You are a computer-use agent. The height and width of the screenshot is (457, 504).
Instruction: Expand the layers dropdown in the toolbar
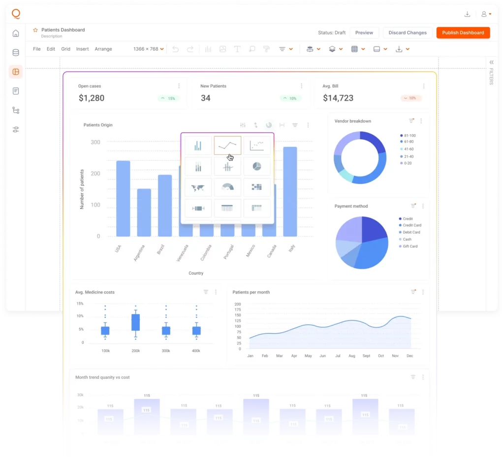(x=334, y=49)
